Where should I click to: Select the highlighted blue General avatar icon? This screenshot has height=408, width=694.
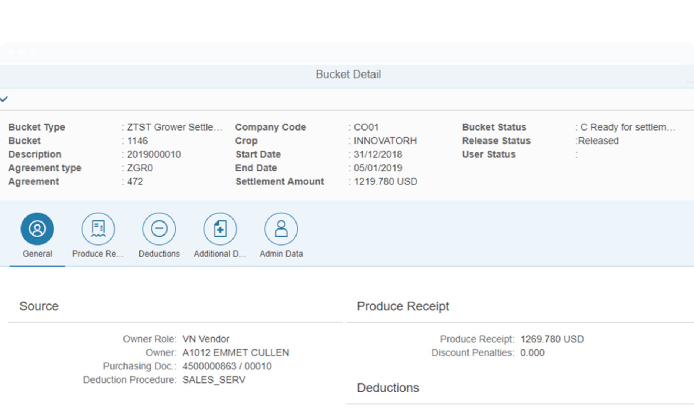[37, 228]
